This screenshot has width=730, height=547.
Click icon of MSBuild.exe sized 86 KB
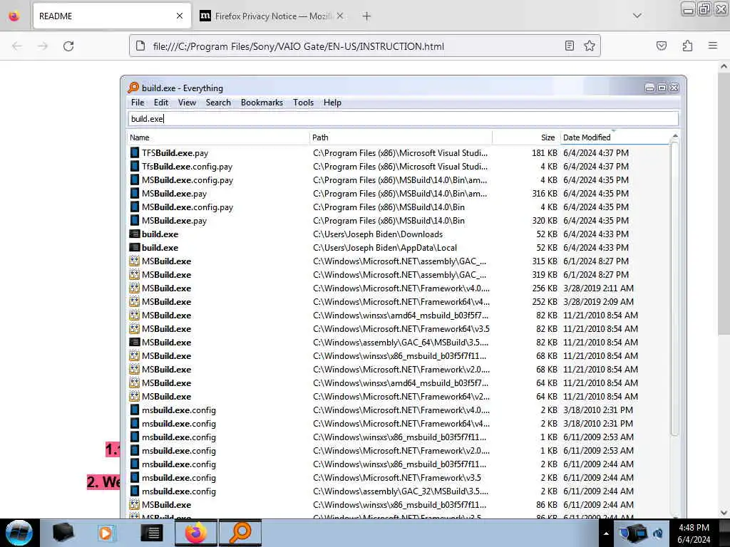(x=135, y=505)
